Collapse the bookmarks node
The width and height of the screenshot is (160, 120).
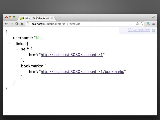click(x=18, y=66)
